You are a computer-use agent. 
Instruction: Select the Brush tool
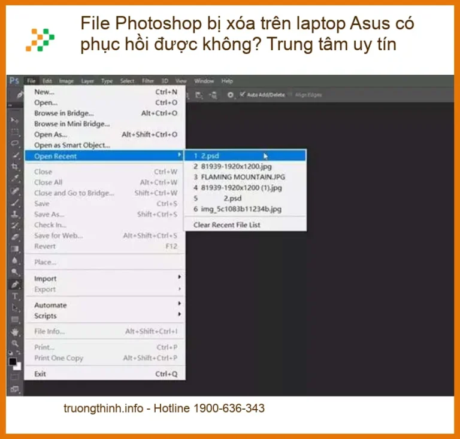14,203
